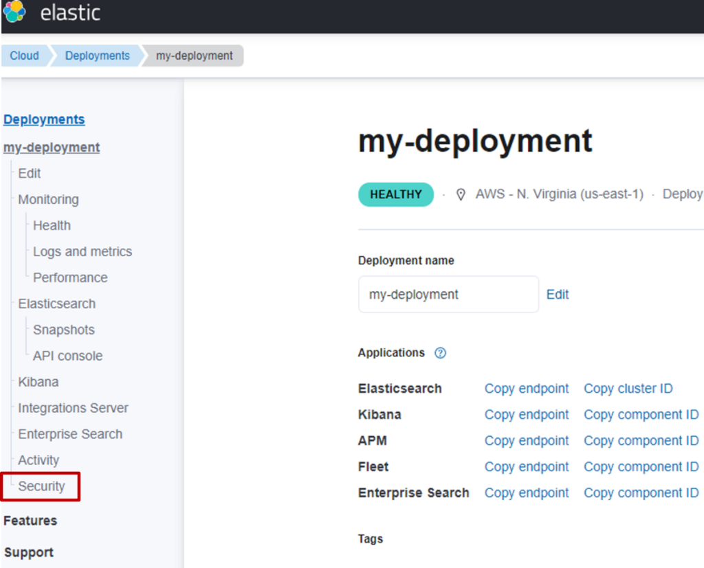Open Security in the sidebar
Screen dimensions: 704x568
point(41,486)
